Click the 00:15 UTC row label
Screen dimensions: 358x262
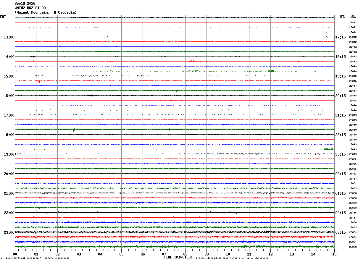point(341,174)
